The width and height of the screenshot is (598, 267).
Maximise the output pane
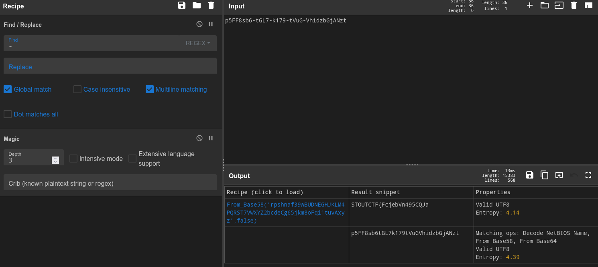[588, 175]
